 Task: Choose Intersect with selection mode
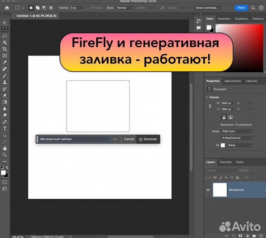click(51, 8)
